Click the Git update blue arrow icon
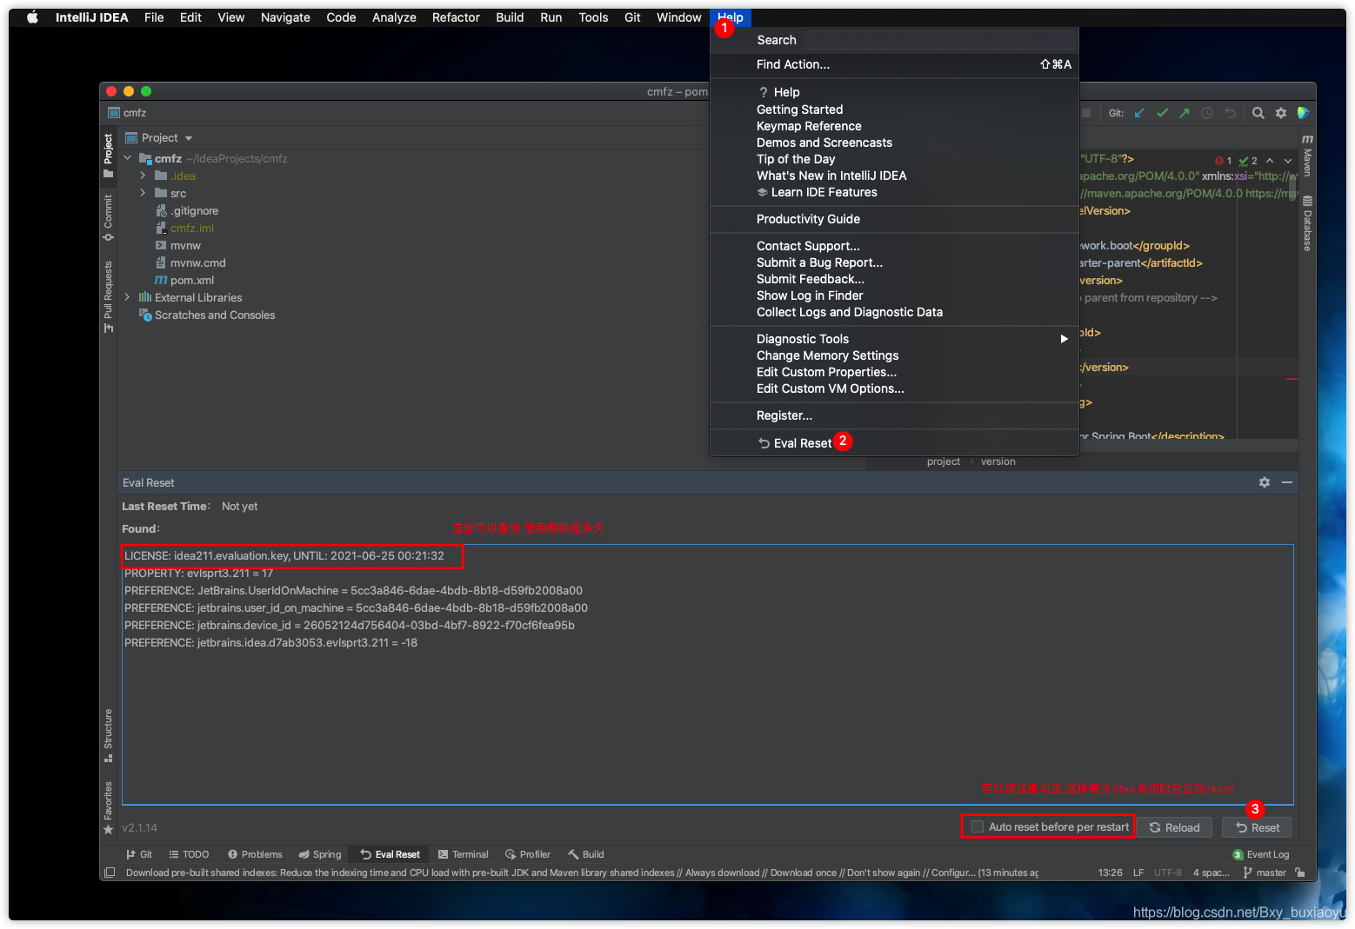The width and height of the screenshot is (1355, 929). pyautogui.click(x=1139, y=112)
